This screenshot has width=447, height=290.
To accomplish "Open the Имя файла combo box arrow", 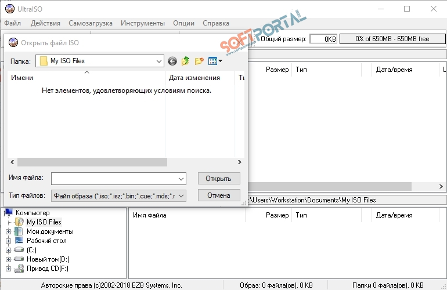I will pos(181,179).
